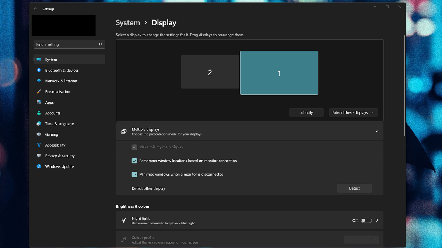Open the Extend these displays dropdown
This screenshot has height=248, width=442.
(x=353, y=113)
